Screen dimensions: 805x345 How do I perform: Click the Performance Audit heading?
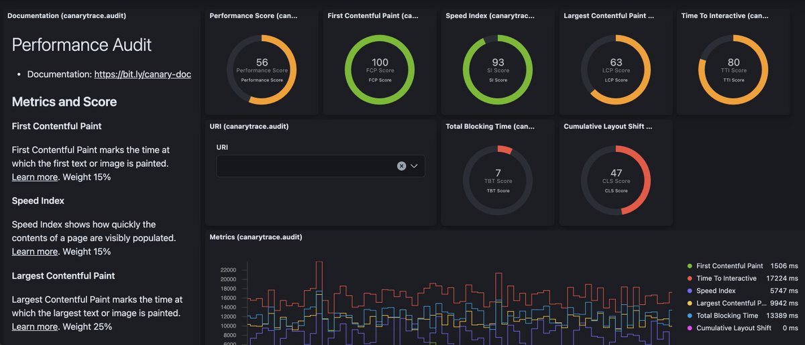pyautogui.click(x=82, y=45)
